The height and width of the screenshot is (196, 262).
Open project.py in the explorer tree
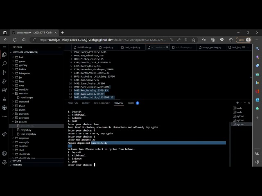[26, 130]
